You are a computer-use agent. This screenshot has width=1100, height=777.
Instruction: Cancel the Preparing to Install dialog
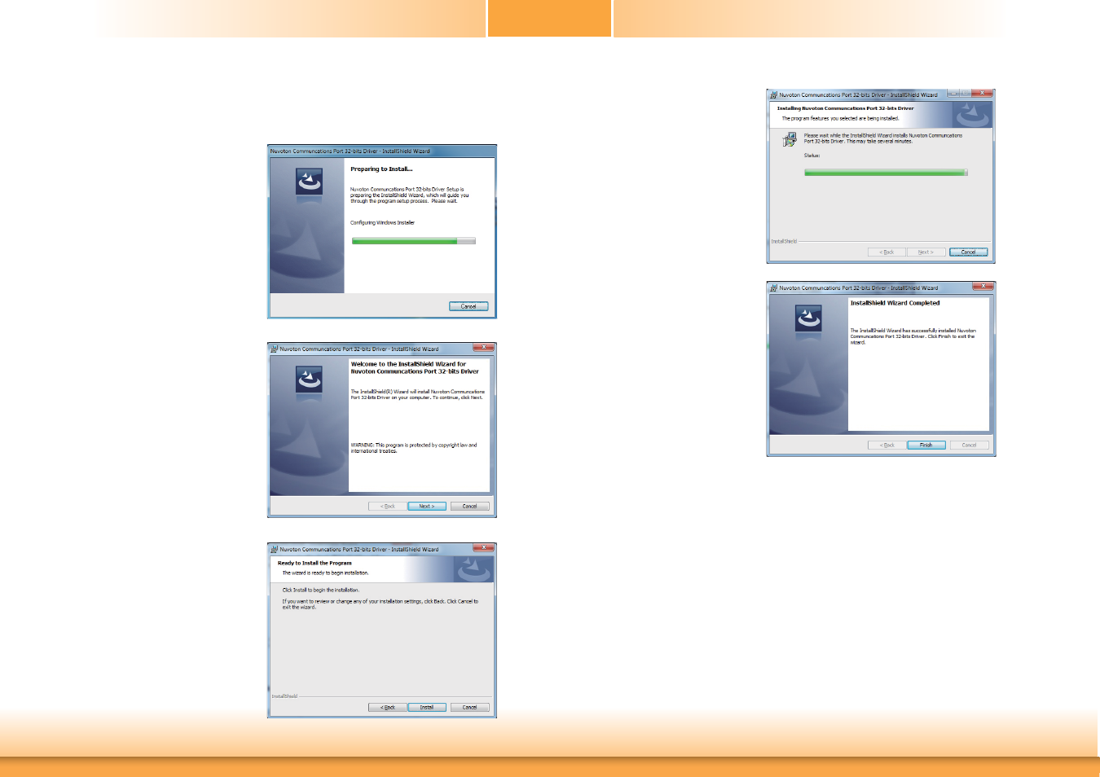click(x=469, y=306)
